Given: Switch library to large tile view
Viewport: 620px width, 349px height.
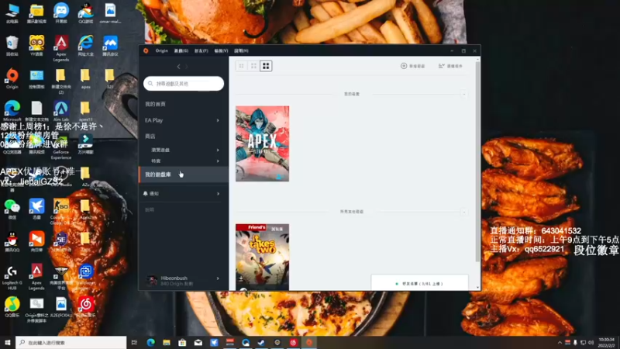Looking at the screenshot, I should [266, 66].
